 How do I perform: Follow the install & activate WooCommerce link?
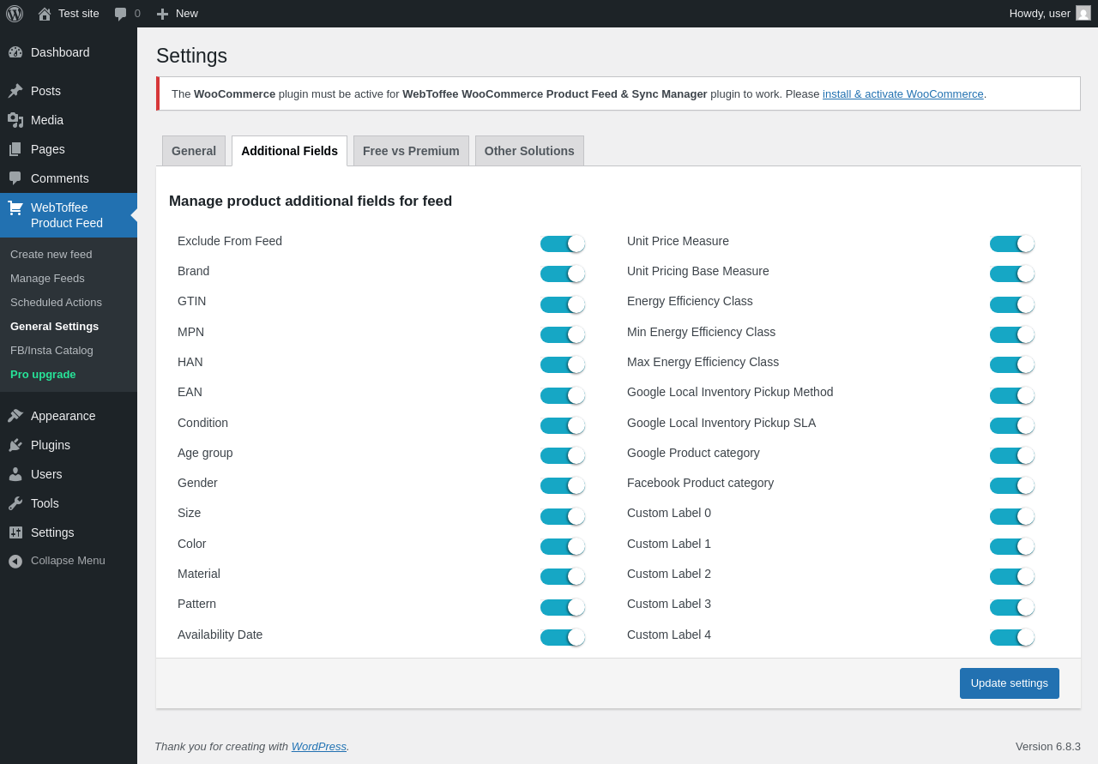(902, 94)
